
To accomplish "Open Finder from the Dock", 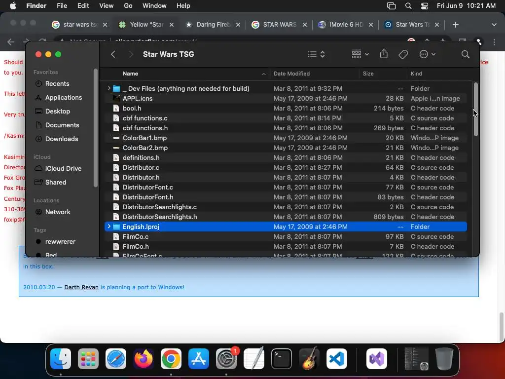I will click(61, 359).
